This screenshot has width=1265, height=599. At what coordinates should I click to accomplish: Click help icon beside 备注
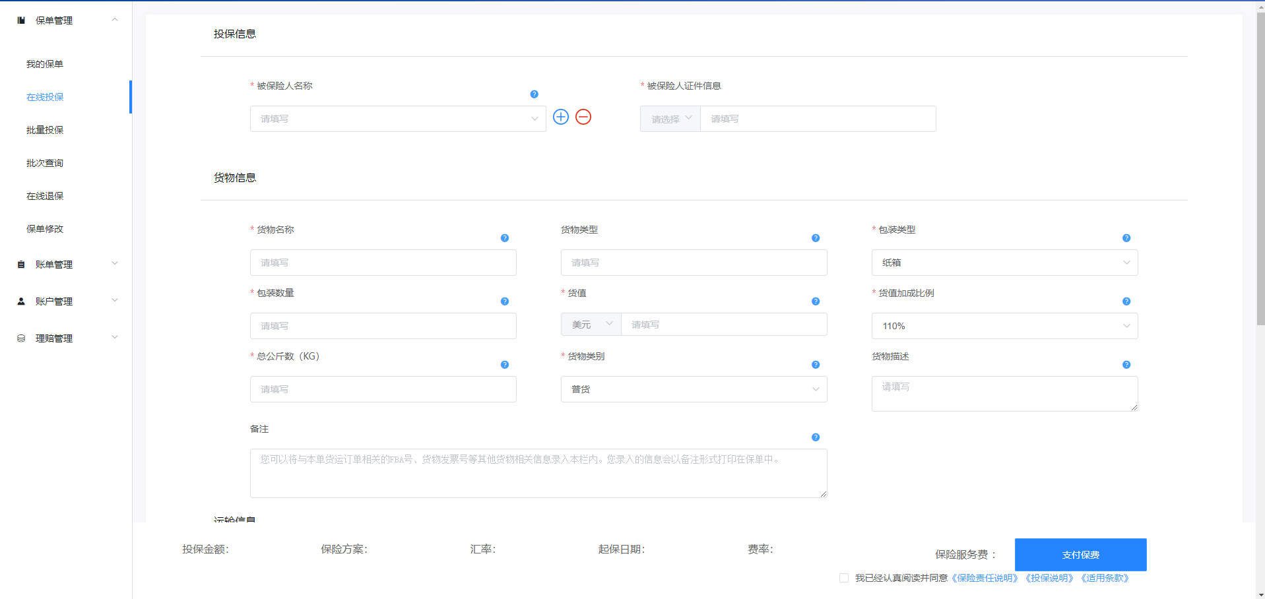point(816,437)
